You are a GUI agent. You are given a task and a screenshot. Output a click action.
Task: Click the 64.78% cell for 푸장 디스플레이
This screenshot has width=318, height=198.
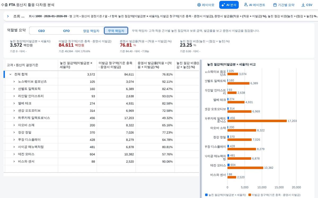[155, 140]
